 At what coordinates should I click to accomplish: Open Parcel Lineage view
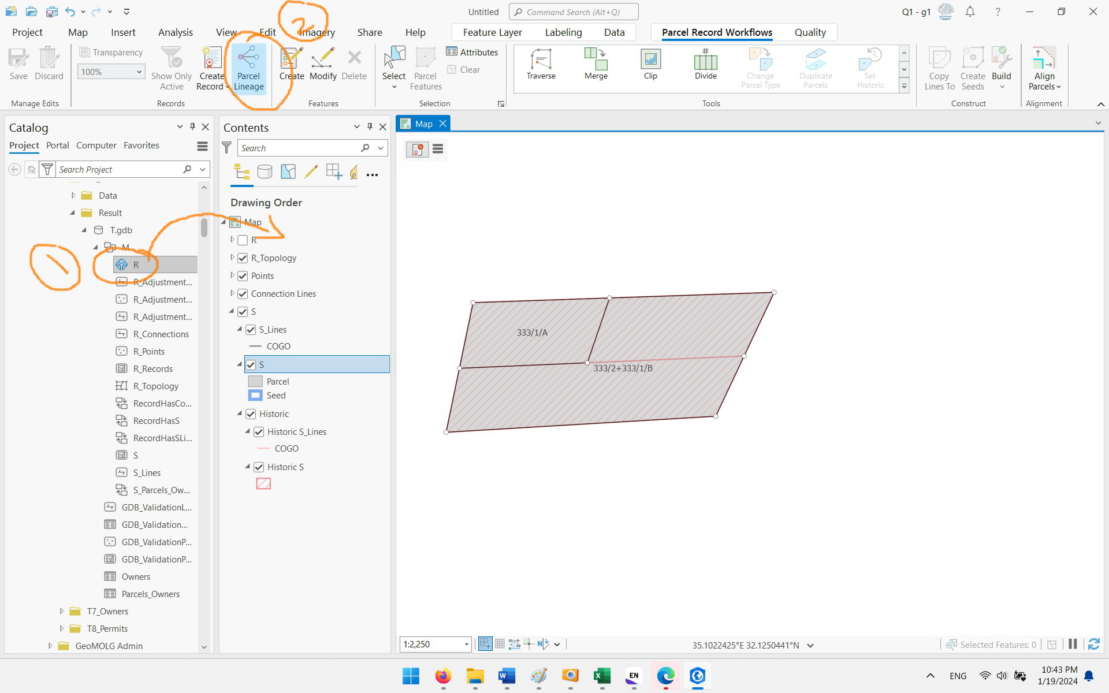[249, 68]
